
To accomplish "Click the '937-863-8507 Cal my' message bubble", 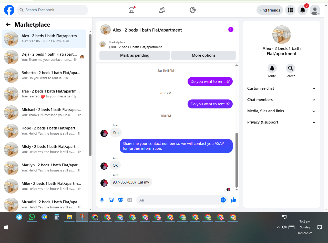I will tap(131, 182).
